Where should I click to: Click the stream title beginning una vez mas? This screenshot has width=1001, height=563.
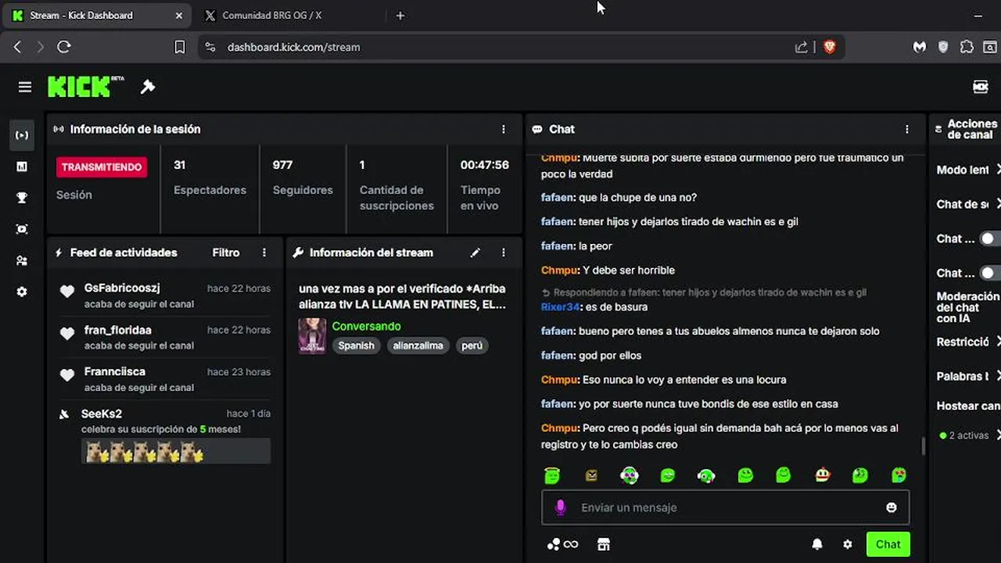tap(402, 296)
